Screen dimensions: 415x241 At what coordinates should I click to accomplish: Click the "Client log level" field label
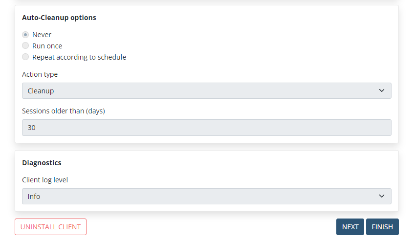(45, 180)
